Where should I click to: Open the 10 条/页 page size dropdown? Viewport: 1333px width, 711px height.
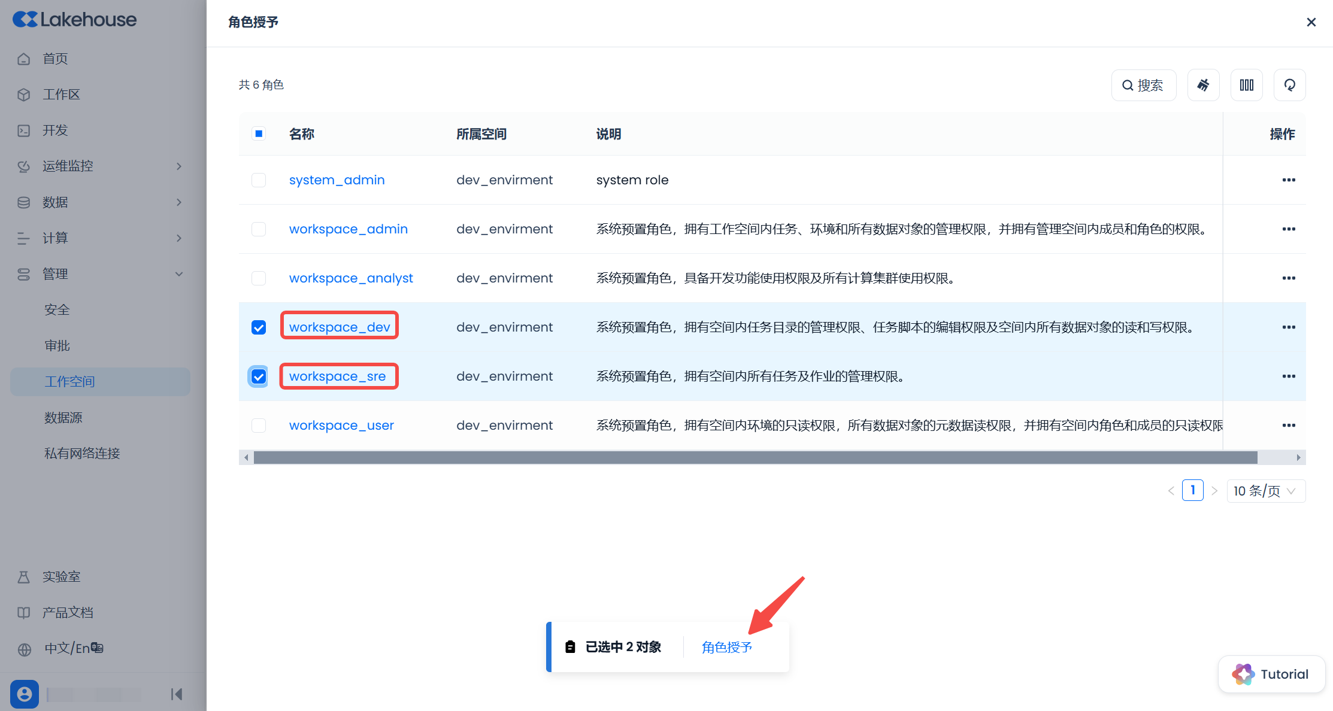tap(1265, 491)
